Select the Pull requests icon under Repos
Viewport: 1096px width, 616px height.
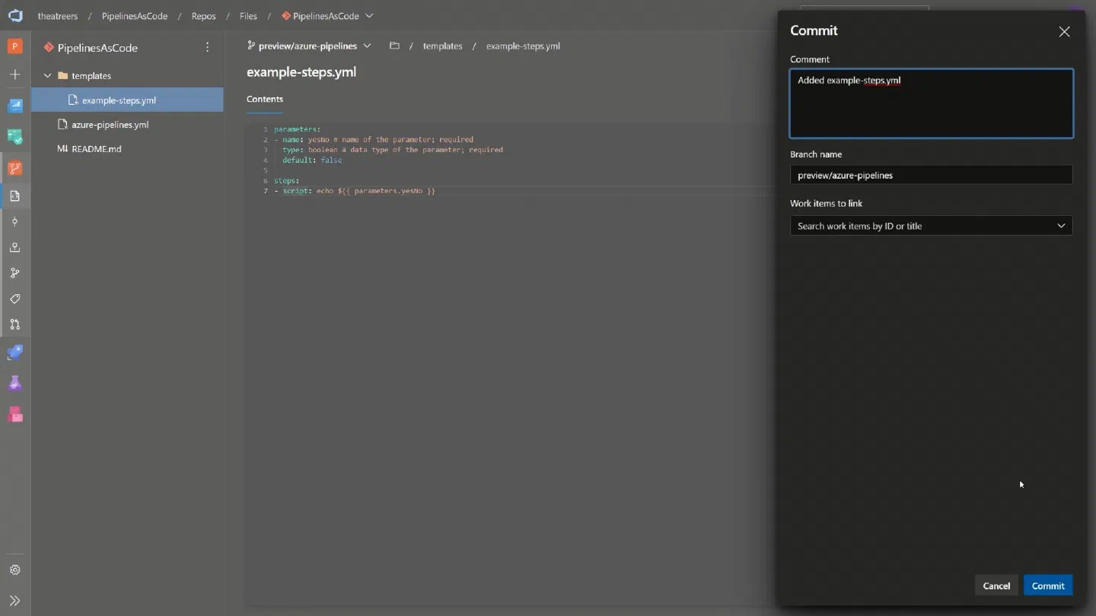[14, 325]
